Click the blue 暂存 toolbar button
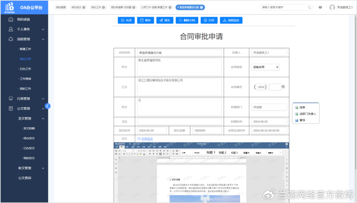 (146, 20)
